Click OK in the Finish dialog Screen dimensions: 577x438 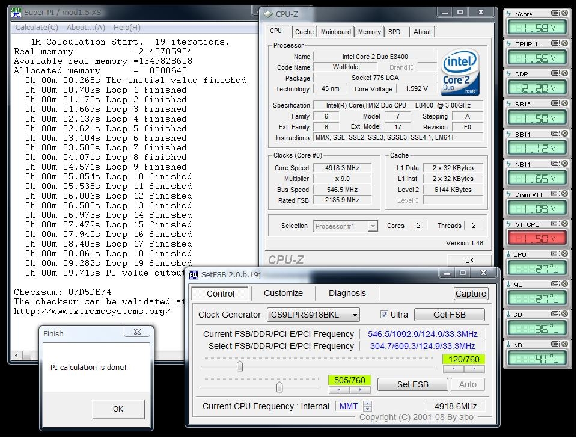[118, 409]
